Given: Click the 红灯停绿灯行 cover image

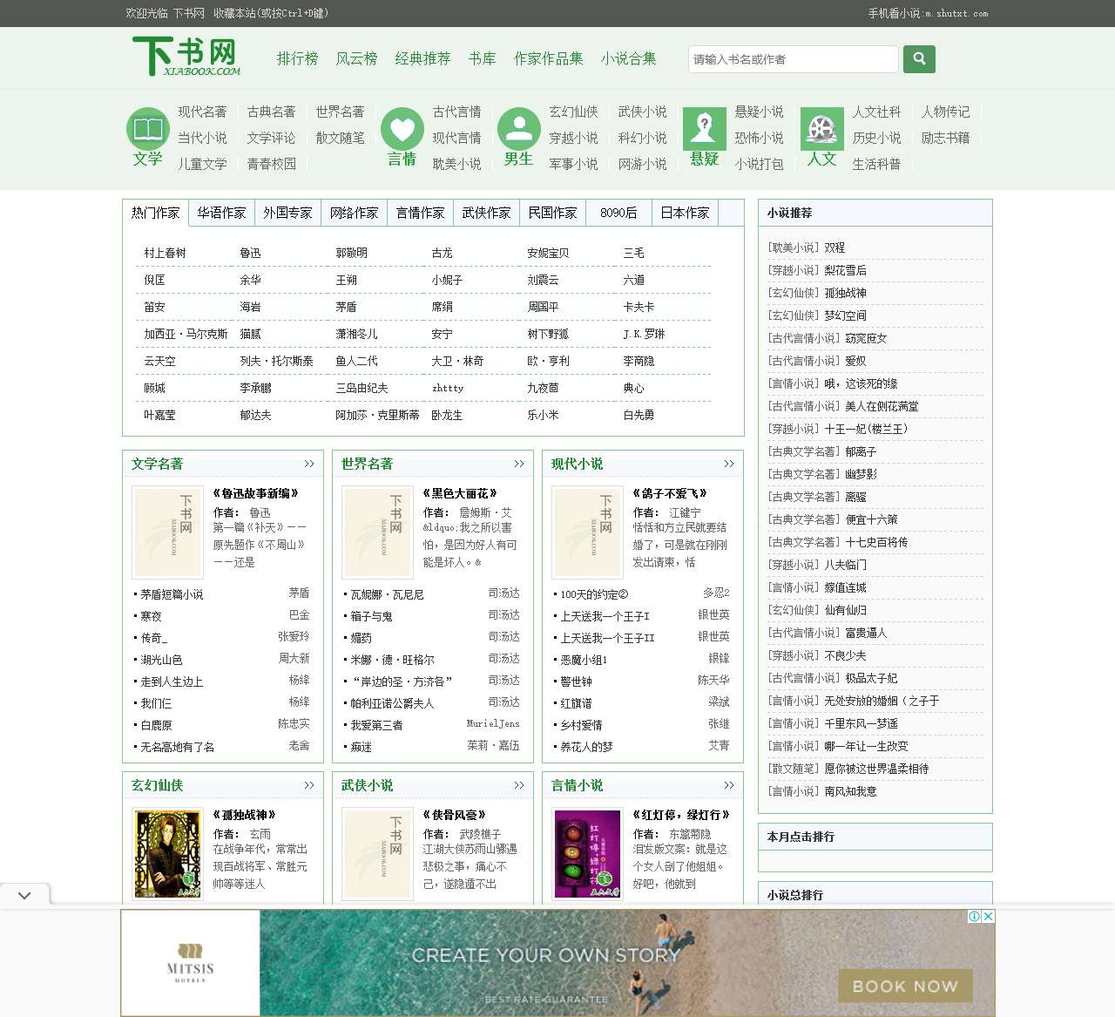Looking at the screenshot, I should point(587,854).
